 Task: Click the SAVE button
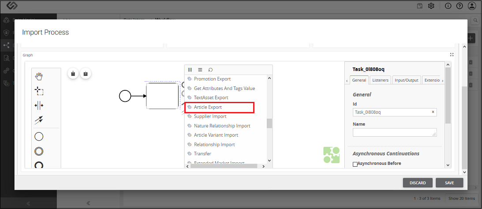tap(449, 183)
